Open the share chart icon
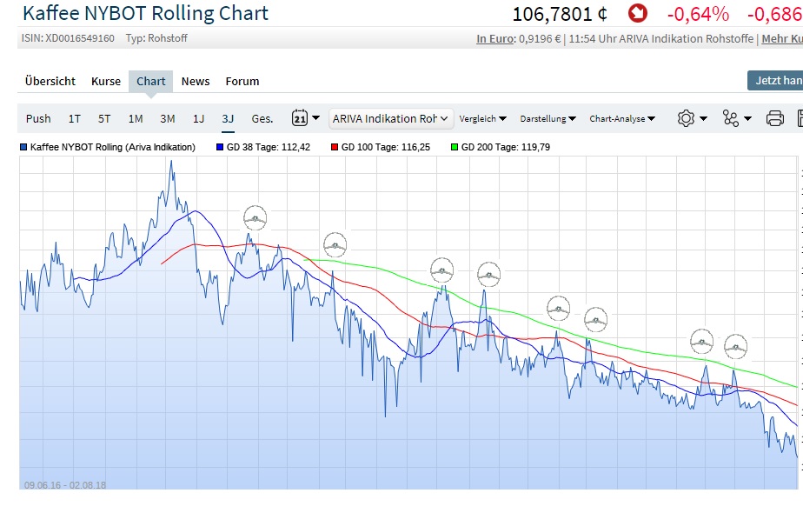 [x=731, y=118]
